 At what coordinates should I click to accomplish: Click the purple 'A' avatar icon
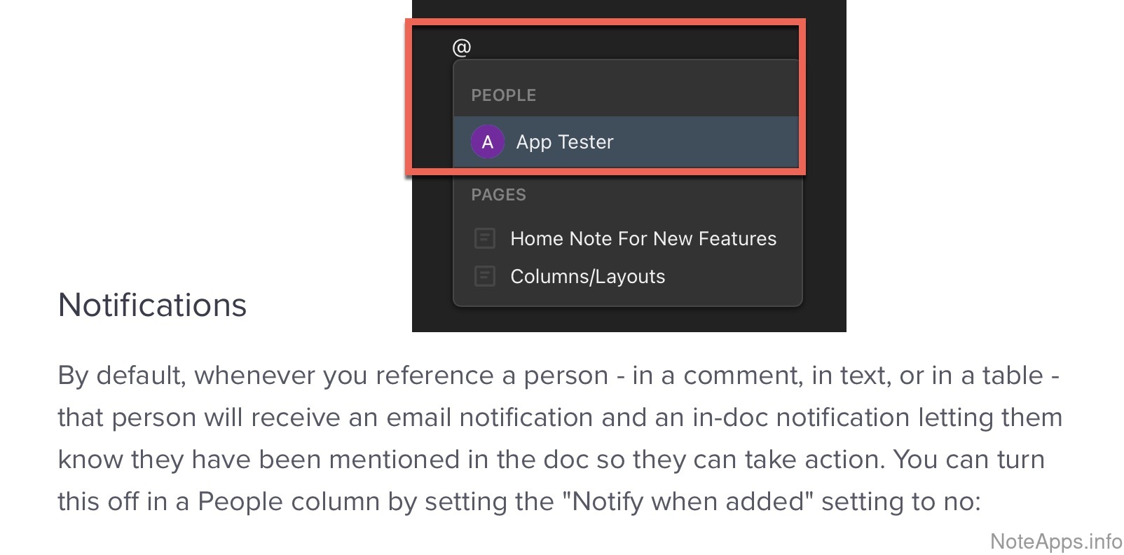pos(487,142)
